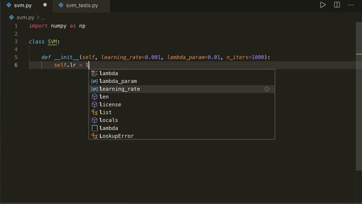
Task: Open the More Actions ellipsis menu
Action: click(351, 5)
